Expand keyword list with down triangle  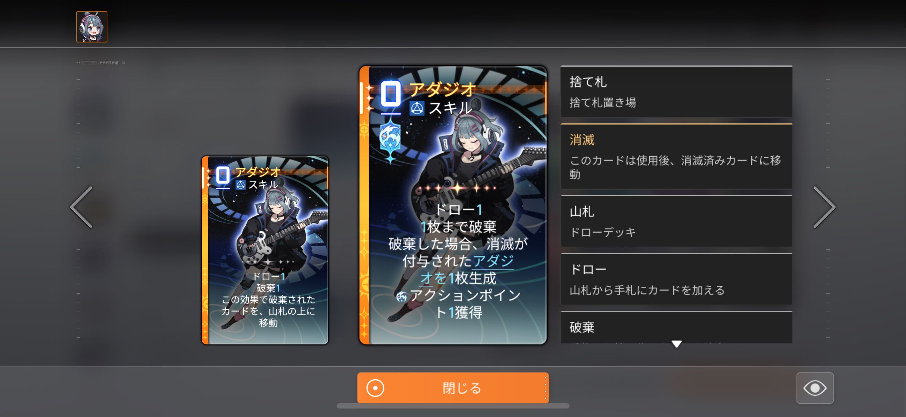tap(676, 344)
